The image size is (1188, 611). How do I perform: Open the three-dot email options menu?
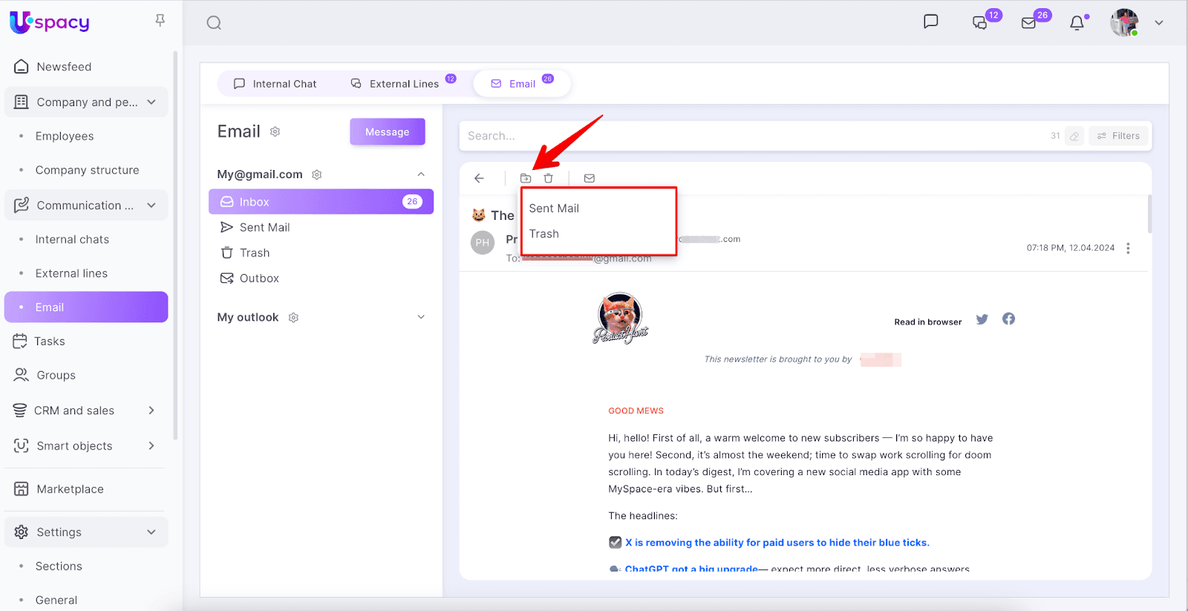1128,248
